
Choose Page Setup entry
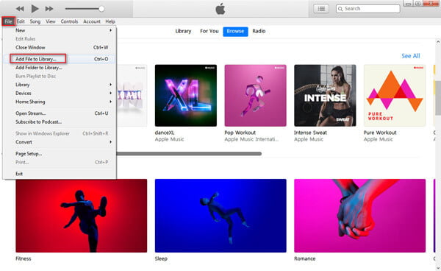(x=59, y=153)
